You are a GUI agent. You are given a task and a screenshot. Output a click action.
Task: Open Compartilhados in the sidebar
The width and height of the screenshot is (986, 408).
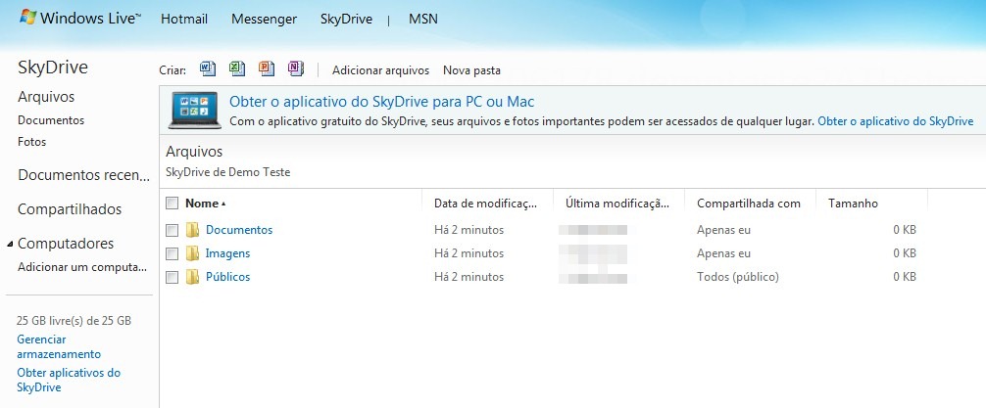pyautogui.click(x=70, y=209)
